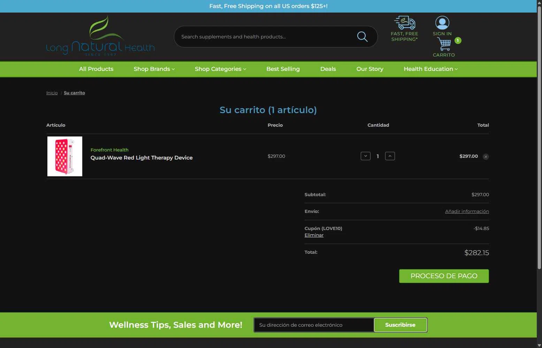Click the PROCESO DE PAGO button
This screenshot has width=542, height=348.
444,276
